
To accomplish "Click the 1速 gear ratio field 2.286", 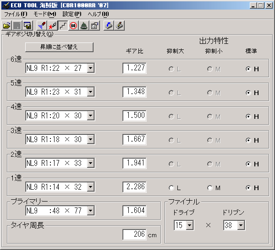I will 134,187.
